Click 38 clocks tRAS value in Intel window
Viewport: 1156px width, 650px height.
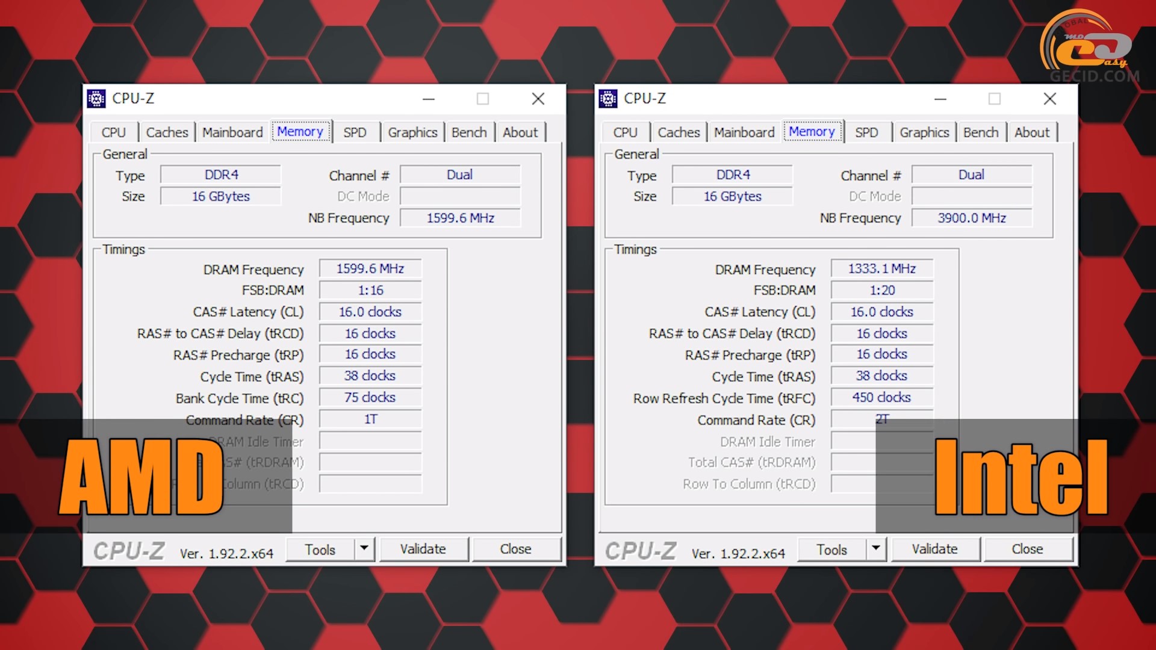click(882, 376)
